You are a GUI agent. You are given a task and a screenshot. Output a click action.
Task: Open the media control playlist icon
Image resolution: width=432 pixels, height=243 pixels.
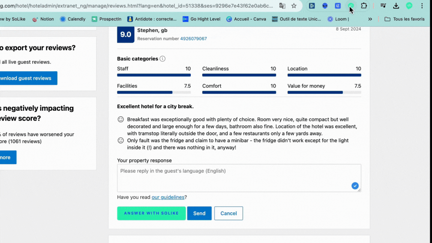(383, 6)
